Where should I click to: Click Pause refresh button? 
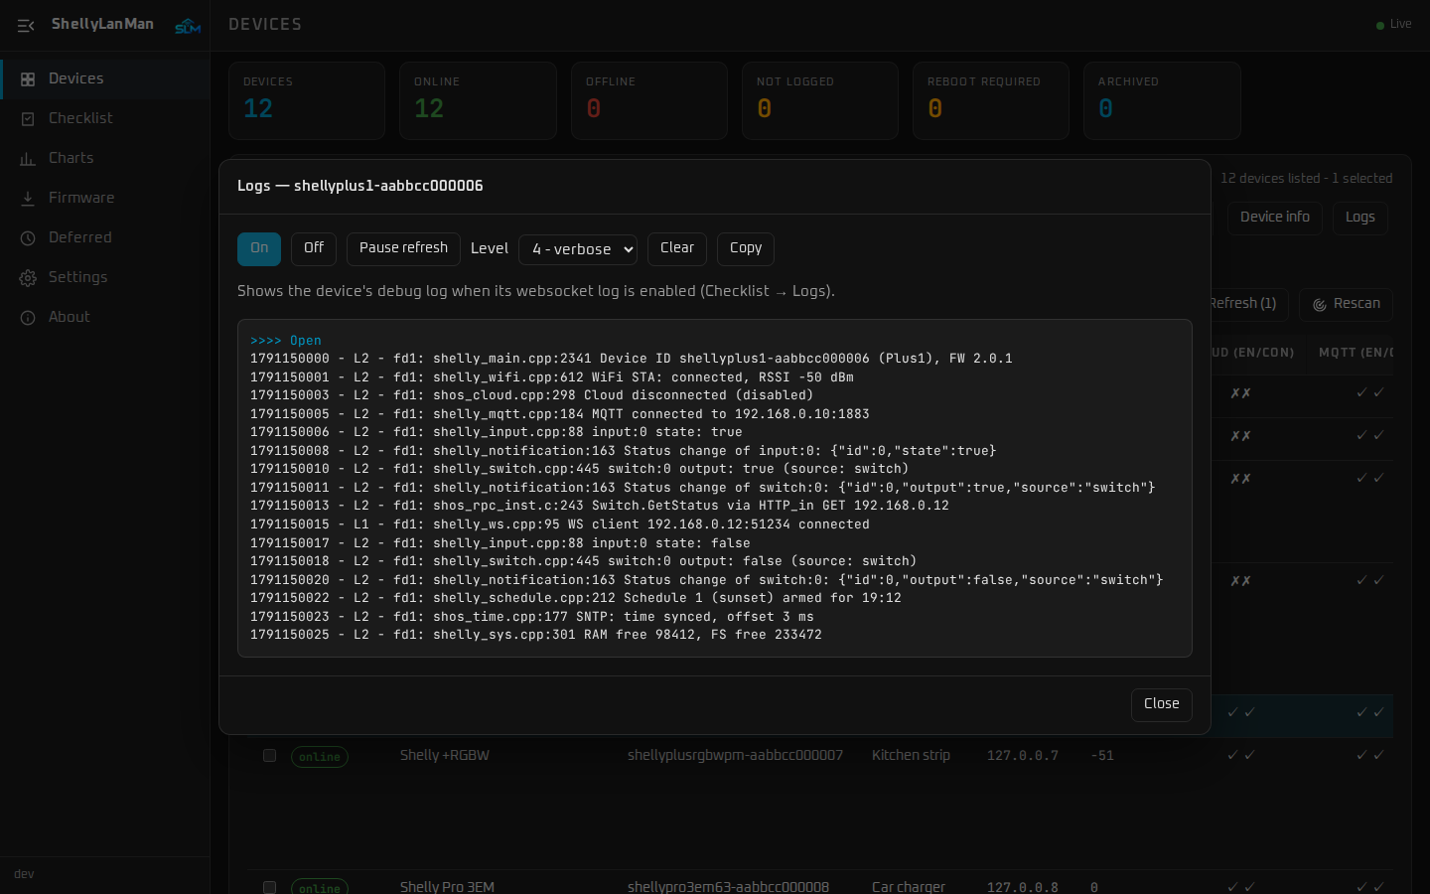click(403, 248)
